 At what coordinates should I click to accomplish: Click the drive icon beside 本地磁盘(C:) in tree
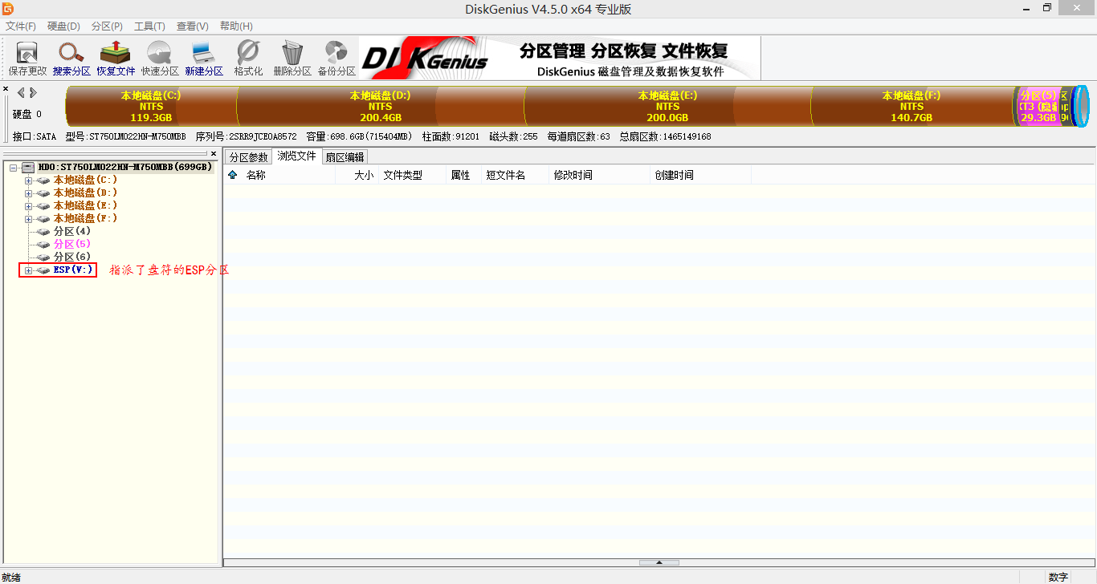tap(43, 180)
